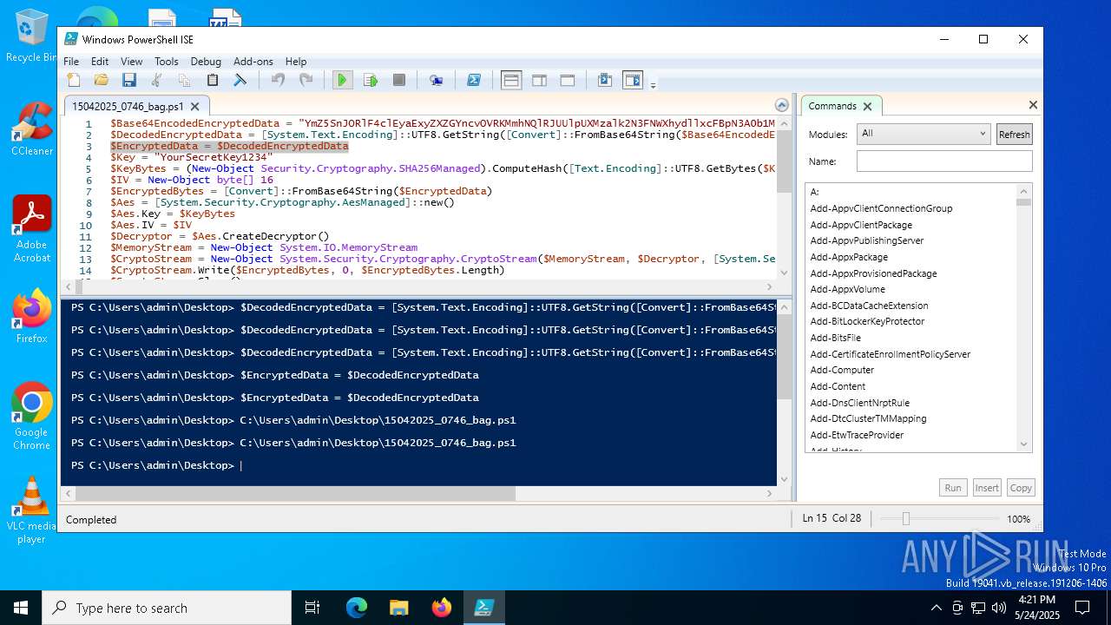The height and width of the screenshot is (625, 1111).
Task: Run the script with the green play button
Action: point(342,80)
